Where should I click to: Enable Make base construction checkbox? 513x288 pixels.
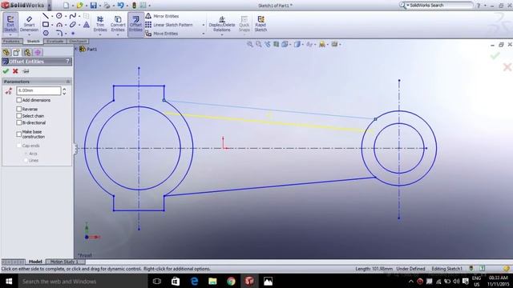pyautogui.click(x=19, y=134)
